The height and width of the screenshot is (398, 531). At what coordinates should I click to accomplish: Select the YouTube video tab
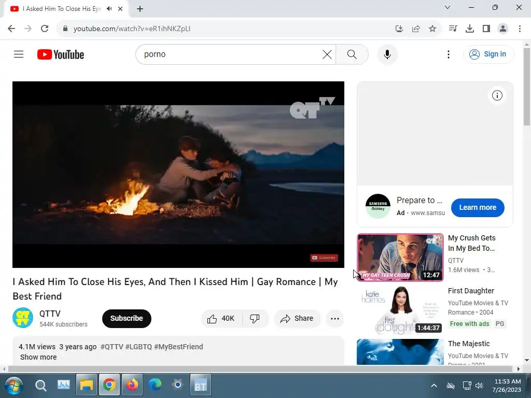click(x=66, y=9)
